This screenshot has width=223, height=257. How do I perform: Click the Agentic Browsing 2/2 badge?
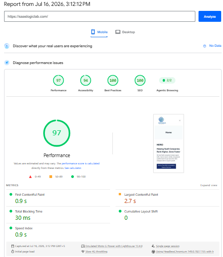pos(167,80)
